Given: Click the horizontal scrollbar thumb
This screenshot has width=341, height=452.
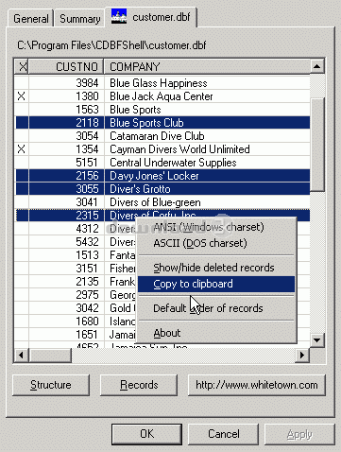Looking at the screenshot, I should coord(50,356).
